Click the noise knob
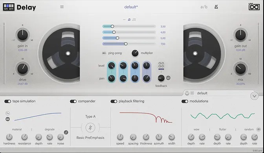Image resolution: width=264 pixels, height=153 pixels. point(60,137)
